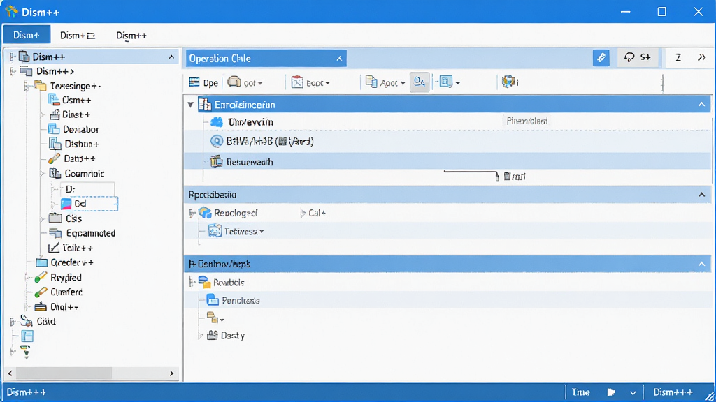The image size is (716, 402).
Task: Click the 'Pinemblad' value text
Action: [527, 121]
